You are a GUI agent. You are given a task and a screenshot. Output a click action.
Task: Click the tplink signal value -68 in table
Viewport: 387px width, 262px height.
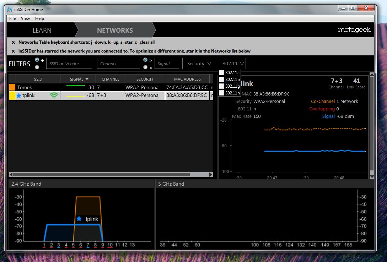[x=90, y=95]
